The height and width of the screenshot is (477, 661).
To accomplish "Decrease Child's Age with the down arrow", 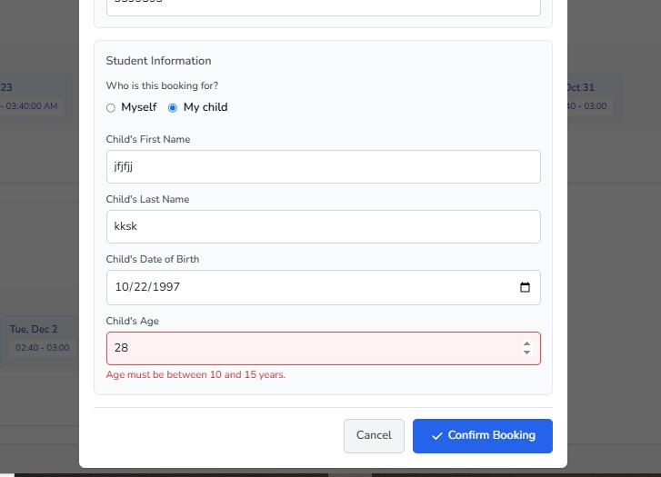I will [526, 353].
